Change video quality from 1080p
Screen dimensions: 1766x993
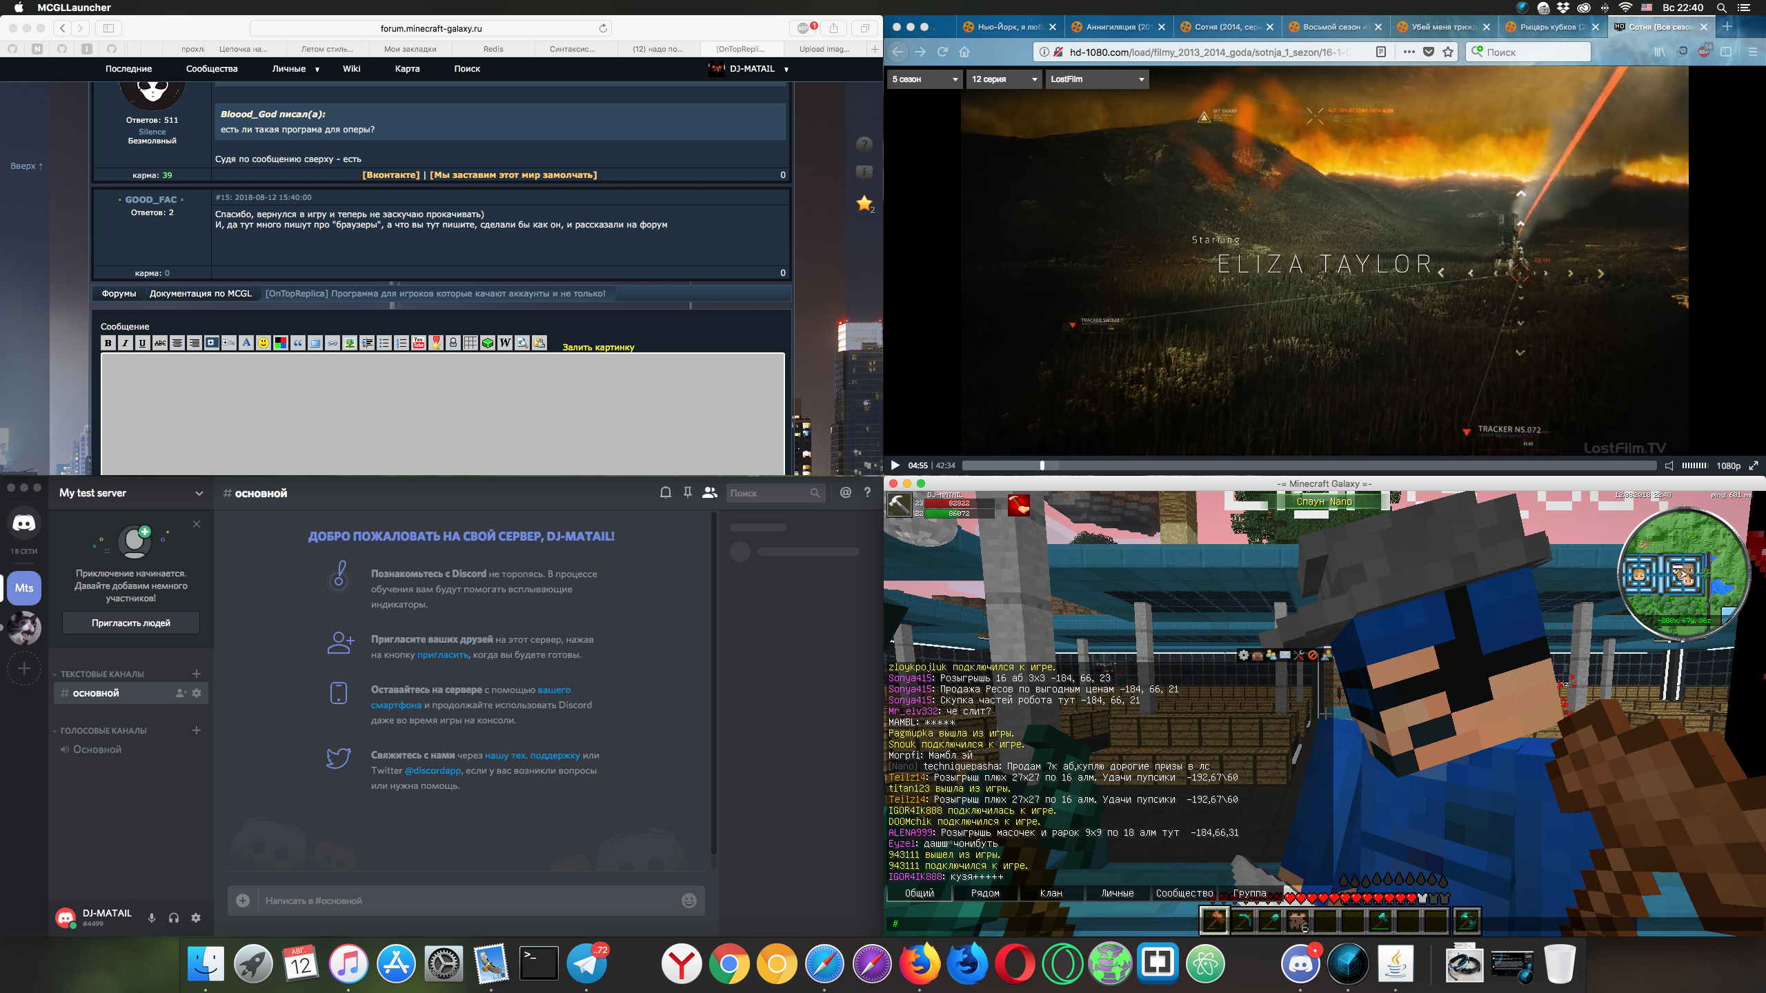tap(1728, 465)
